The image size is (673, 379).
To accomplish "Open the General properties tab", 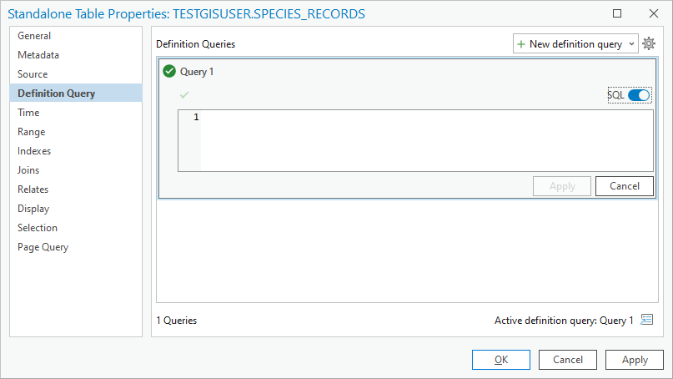I will pos(34,36).
